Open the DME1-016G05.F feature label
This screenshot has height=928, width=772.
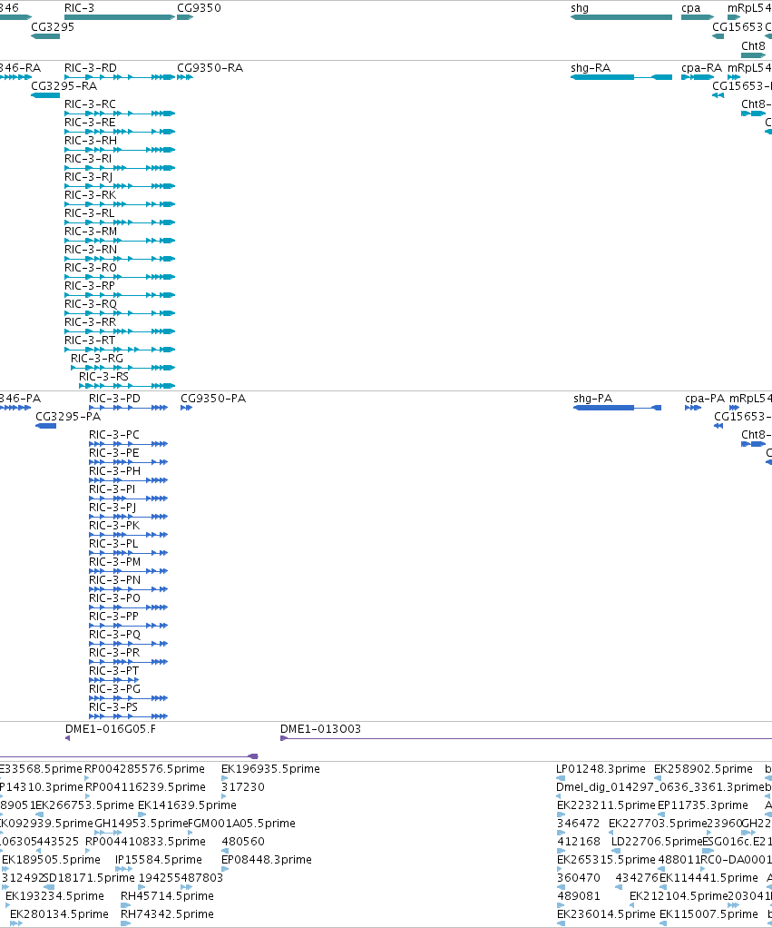point(111,728)
